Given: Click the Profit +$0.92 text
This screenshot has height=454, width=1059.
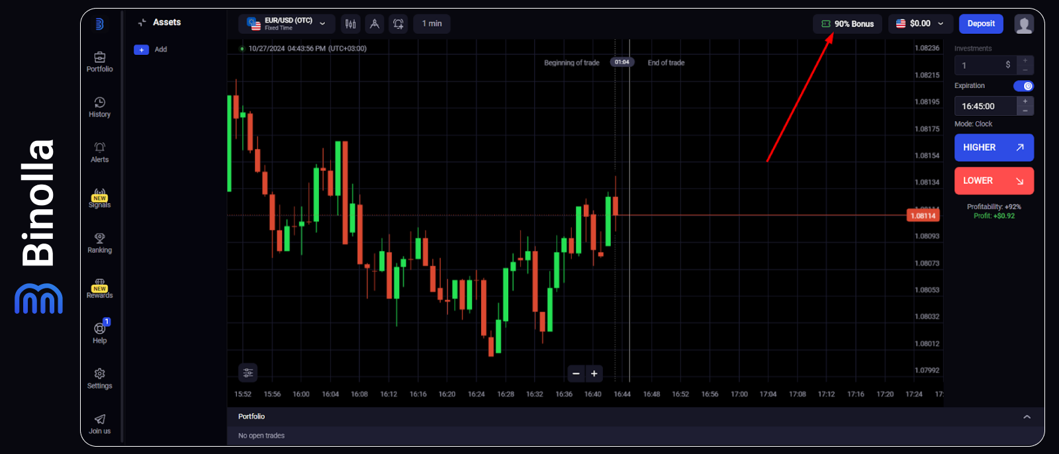Looking at the screenshot, I should pyautogui.click(x=993, y=216).
